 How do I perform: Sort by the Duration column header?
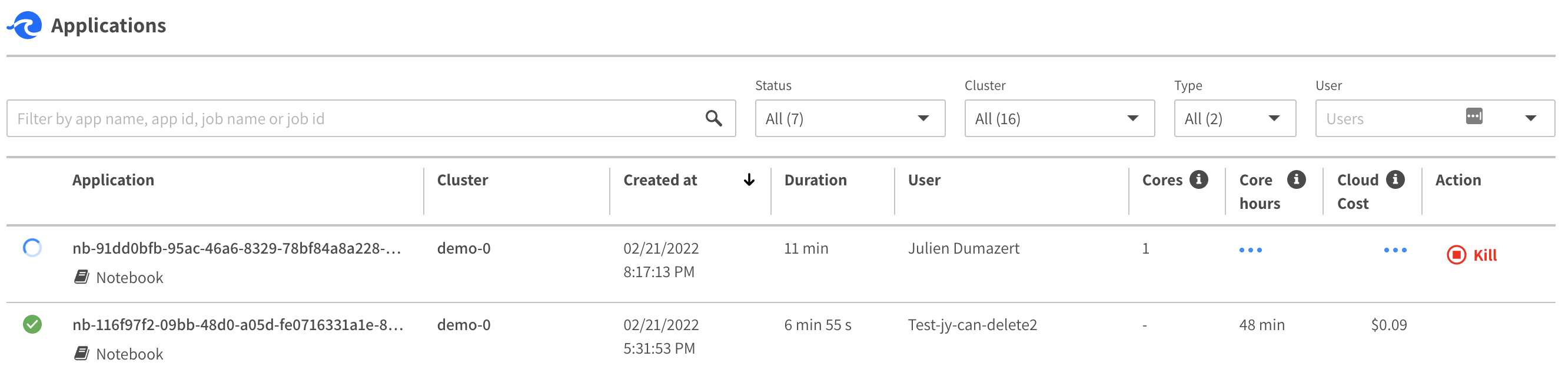tap(815, 181)
